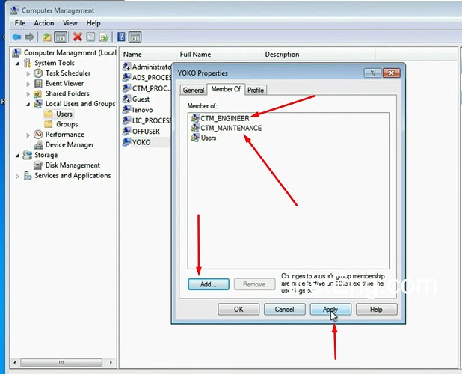Click the tree pane horizontal scrollbar thumb
The height and width of the screenshot is (374, 462).
61,362
